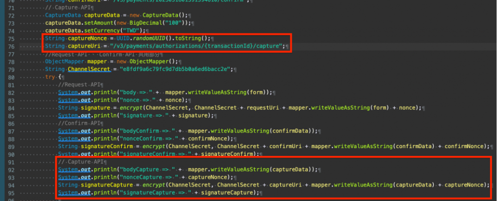Click confirmUri variable on line 89
The image size is (497, 201).
pyautogui.click(x=285, y=146)
